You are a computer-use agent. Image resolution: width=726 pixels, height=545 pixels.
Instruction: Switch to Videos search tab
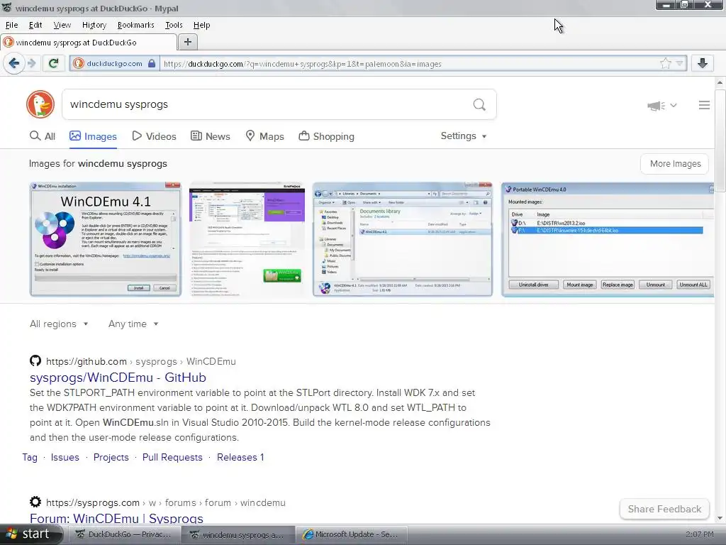pos(154,136)
